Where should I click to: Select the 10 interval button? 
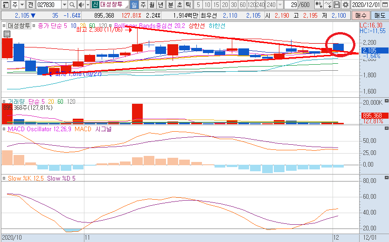(207, 5)
